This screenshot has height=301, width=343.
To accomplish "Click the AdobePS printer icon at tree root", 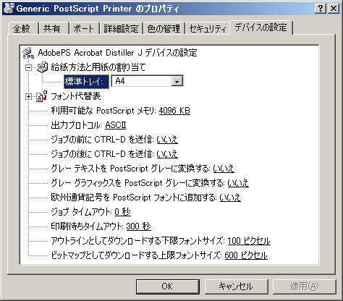I will 28,53.
